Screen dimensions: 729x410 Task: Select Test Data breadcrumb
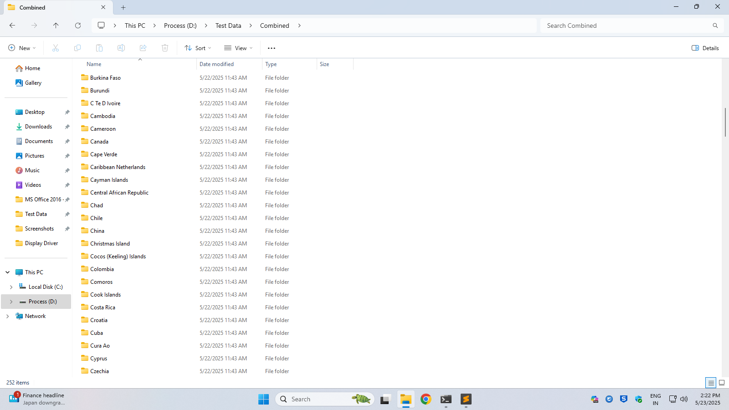tap(228, 26)
